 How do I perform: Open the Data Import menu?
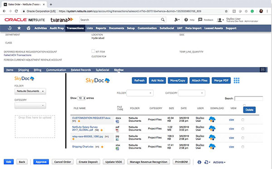pyautogui.click(x=193, y=28)
